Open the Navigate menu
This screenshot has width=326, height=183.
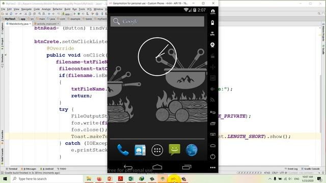pyautogui.click(x=26, y=9)
